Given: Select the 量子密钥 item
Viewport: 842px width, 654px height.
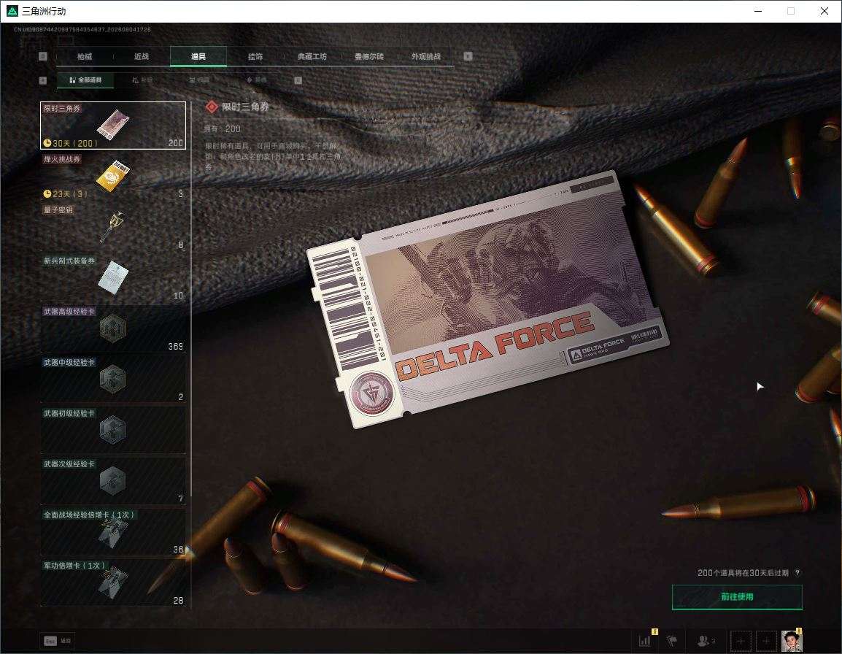Looking at the screenshot, I should [113, 227].
